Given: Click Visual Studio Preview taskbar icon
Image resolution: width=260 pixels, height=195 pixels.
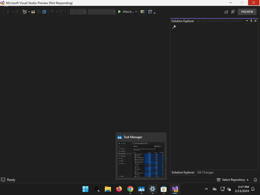Looking at the screenshot, I should coord(175,189).
